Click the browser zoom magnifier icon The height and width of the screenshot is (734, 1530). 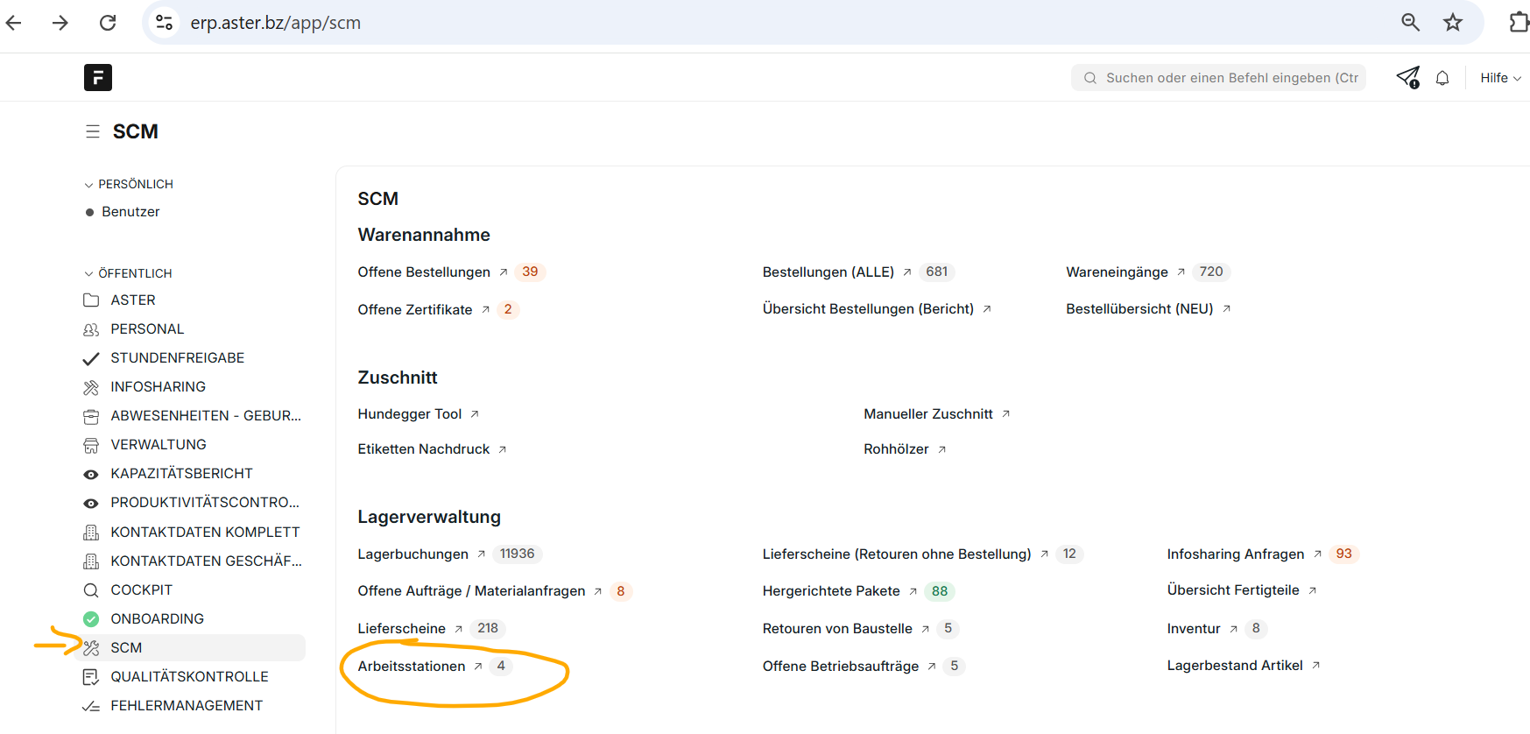tap(1409, 23)
